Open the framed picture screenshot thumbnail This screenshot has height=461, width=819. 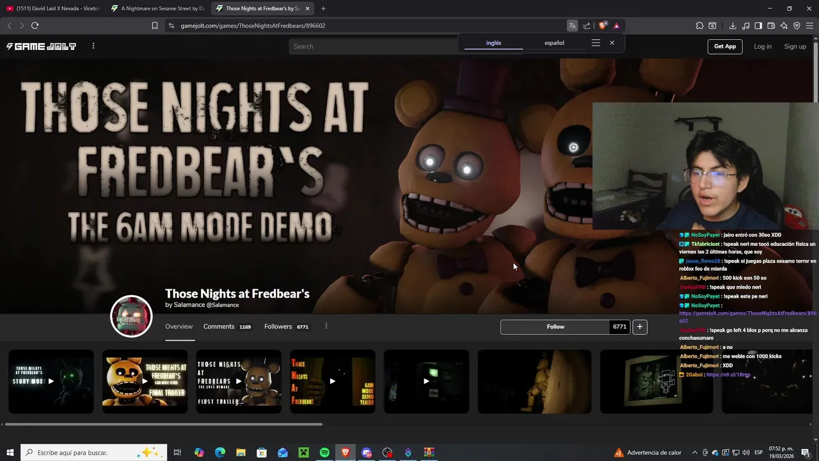(656, 381)
